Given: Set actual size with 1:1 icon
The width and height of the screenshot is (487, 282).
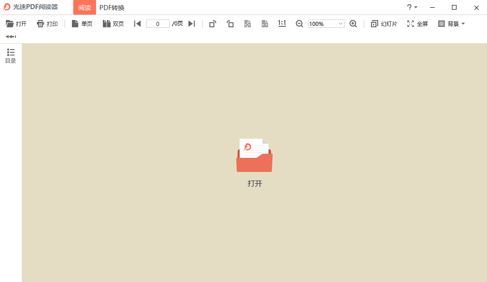Looking at the screenshot, I should (282, 24).
